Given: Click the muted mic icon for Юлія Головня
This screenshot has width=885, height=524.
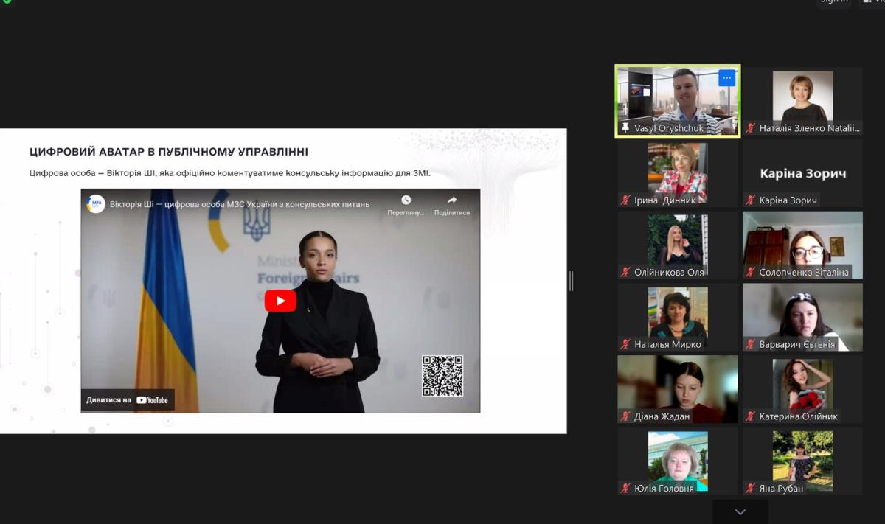Looking at the screenshot, I should (625, 489).
